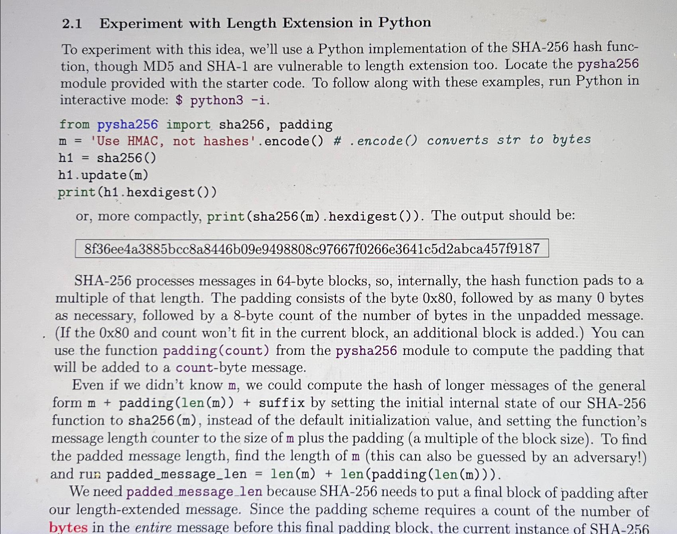Click the "$ python3 -i" command text
The image size is (677, 534).
(221, 100)
